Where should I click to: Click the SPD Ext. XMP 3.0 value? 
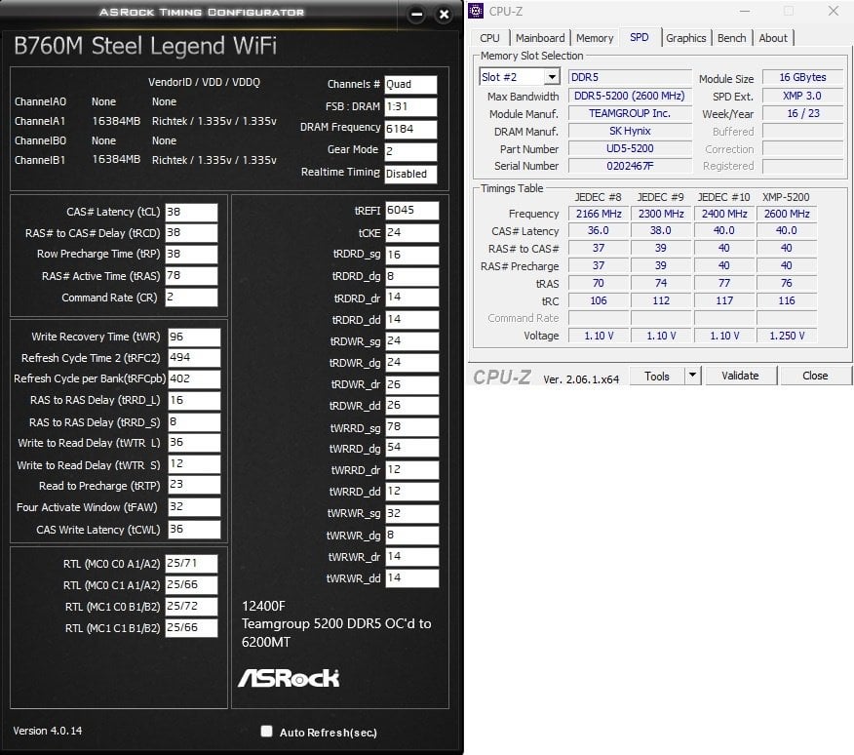[802, 96]
